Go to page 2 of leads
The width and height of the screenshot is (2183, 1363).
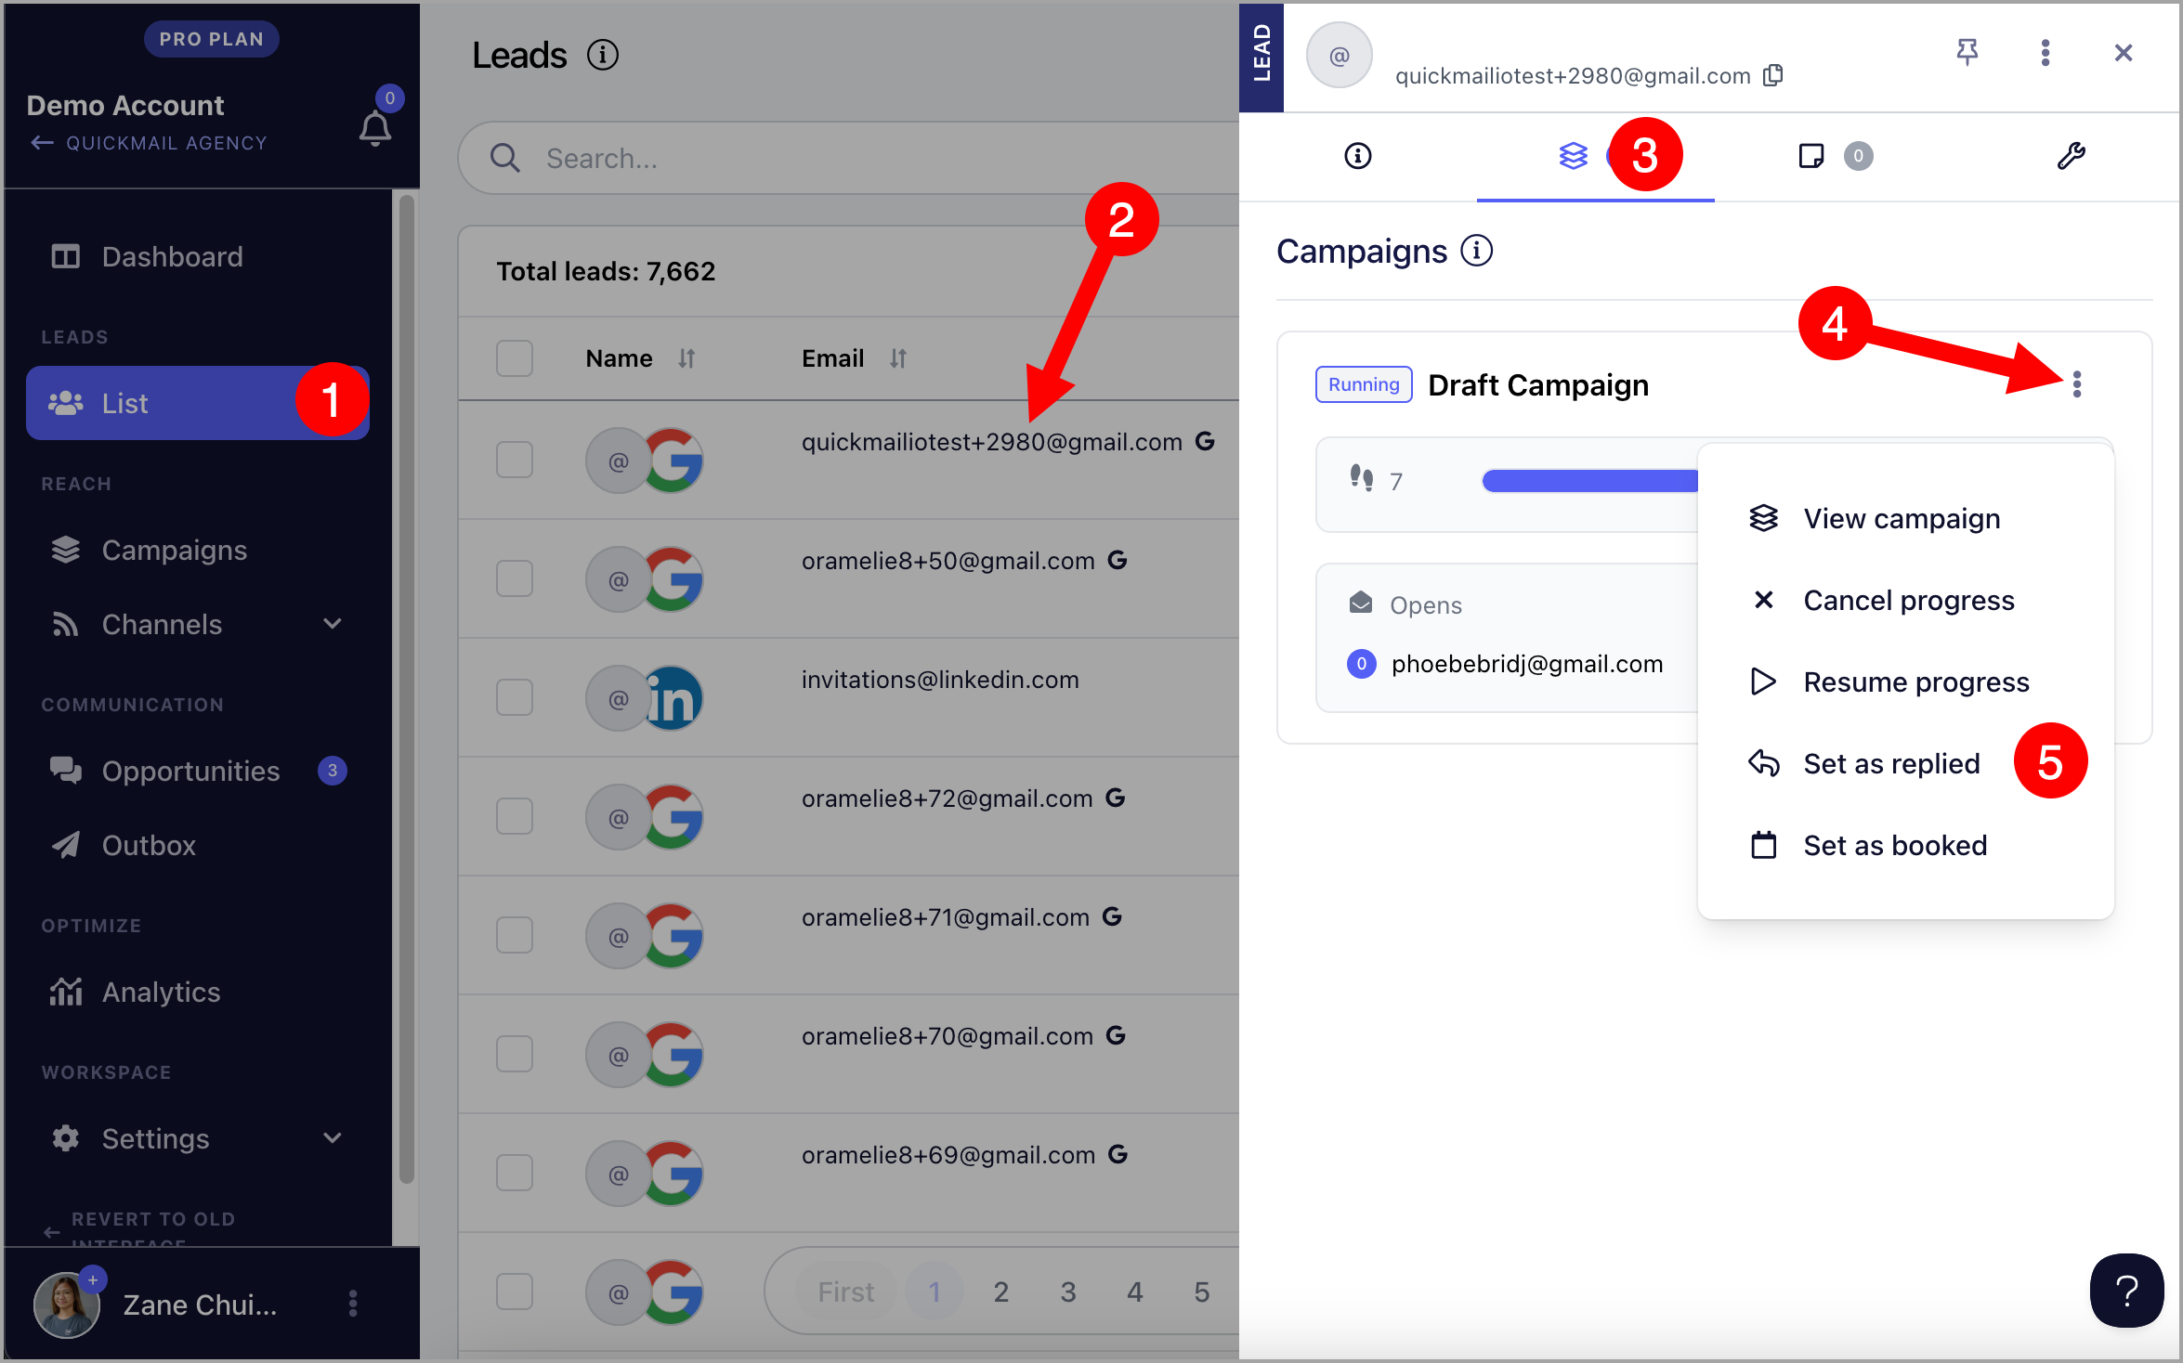coord(1000,1292)
